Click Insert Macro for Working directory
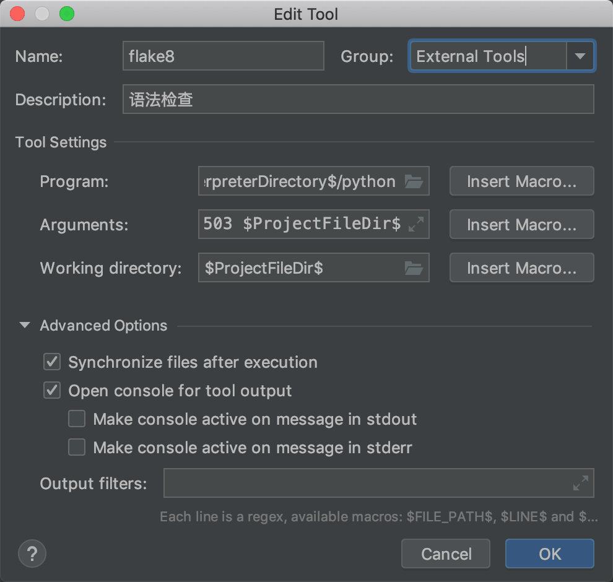613x582 pixels. 521,267
